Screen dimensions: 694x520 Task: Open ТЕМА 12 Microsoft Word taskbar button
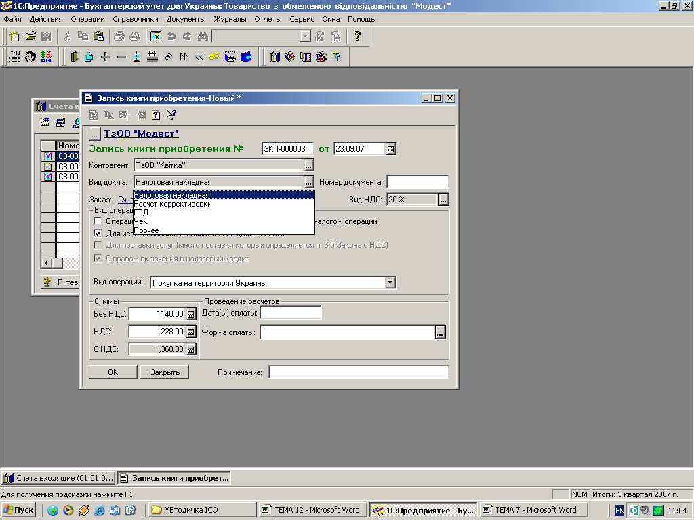pos(312,510)
